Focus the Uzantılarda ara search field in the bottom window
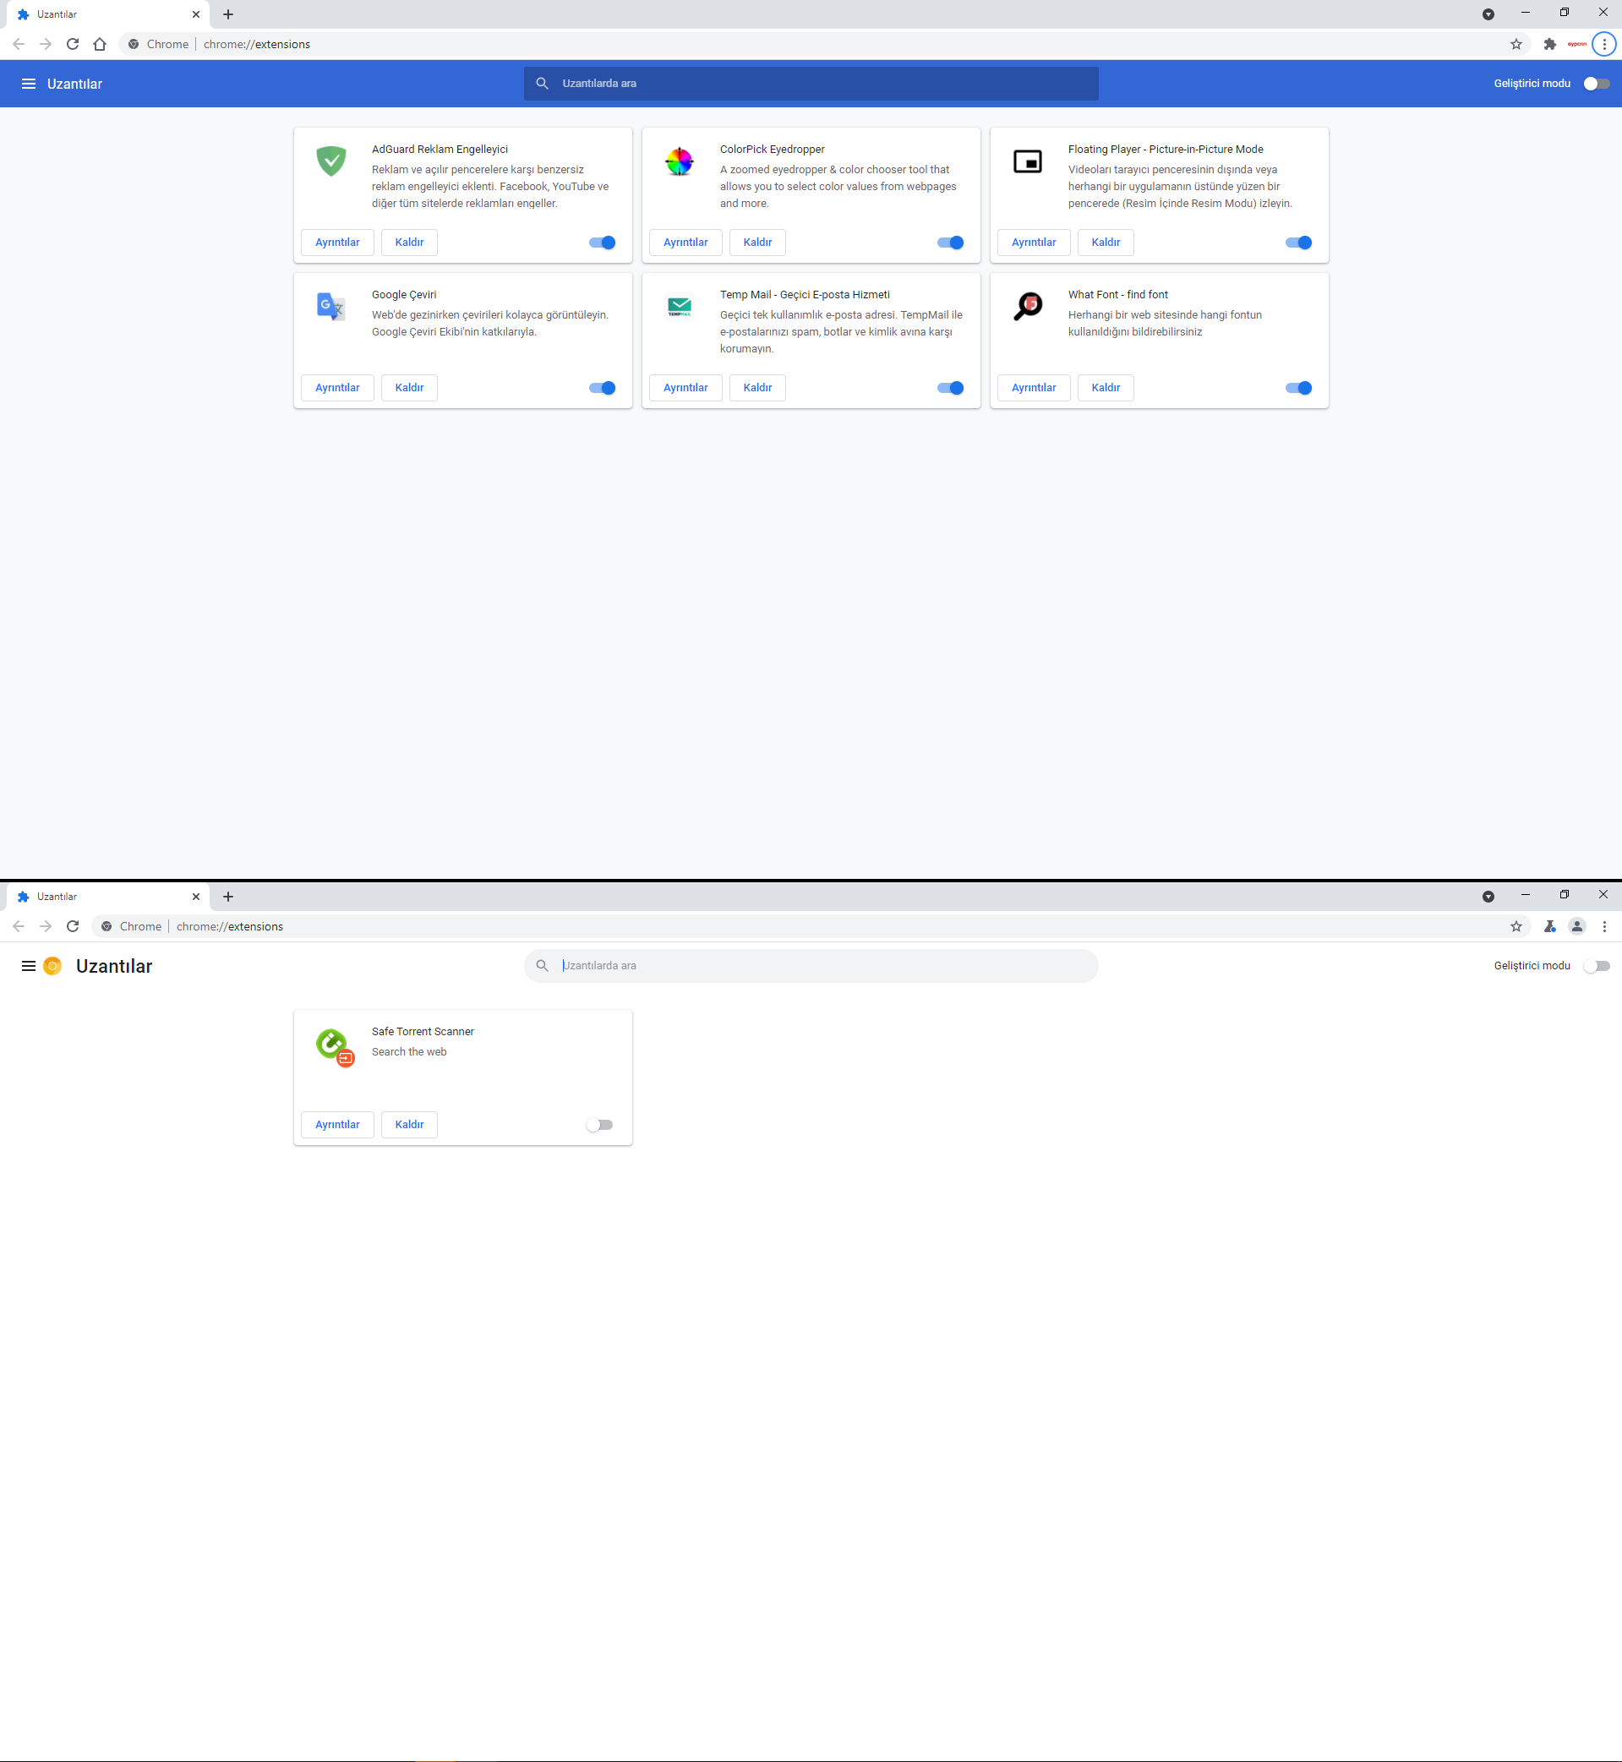 pyautogui.click(x=811, y=965)
